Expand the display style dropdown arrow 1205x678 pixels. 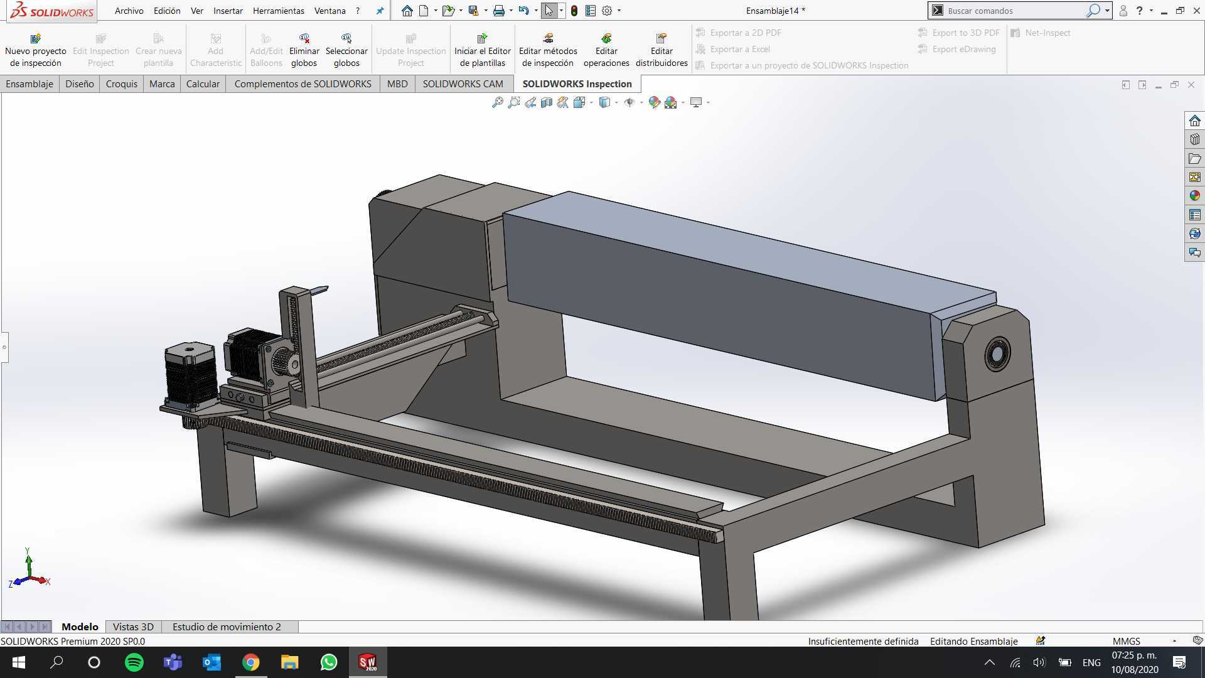(616, 102)
